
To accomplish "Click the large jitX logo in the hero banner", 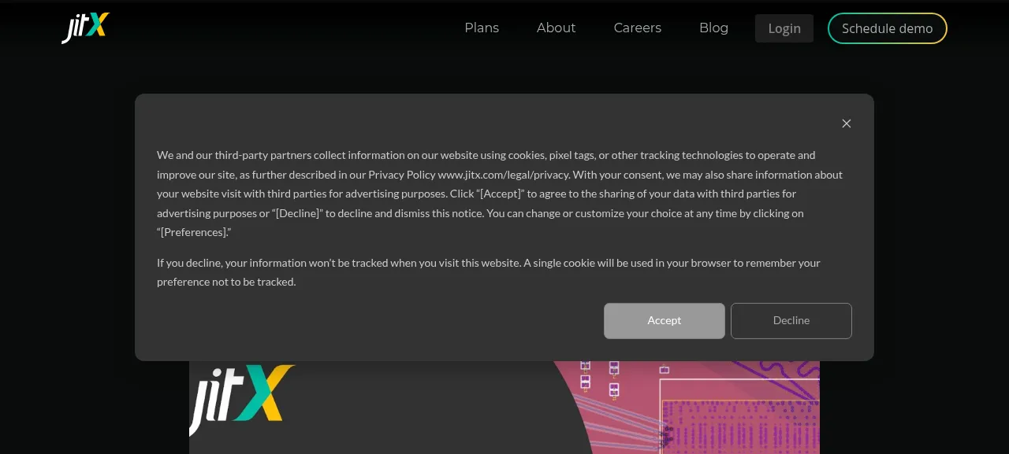I will pyautogui.click(x=242, y=399).
